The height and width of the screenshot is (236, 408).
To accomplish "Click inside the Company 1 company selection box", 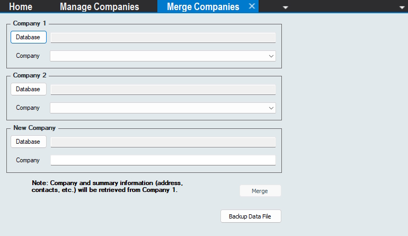I will 158,56.
